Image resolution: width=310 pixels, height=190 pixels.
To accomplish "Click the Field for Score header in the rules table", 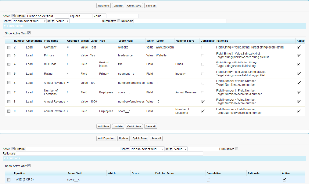I will pyautogui.click(x=185, y=41).
